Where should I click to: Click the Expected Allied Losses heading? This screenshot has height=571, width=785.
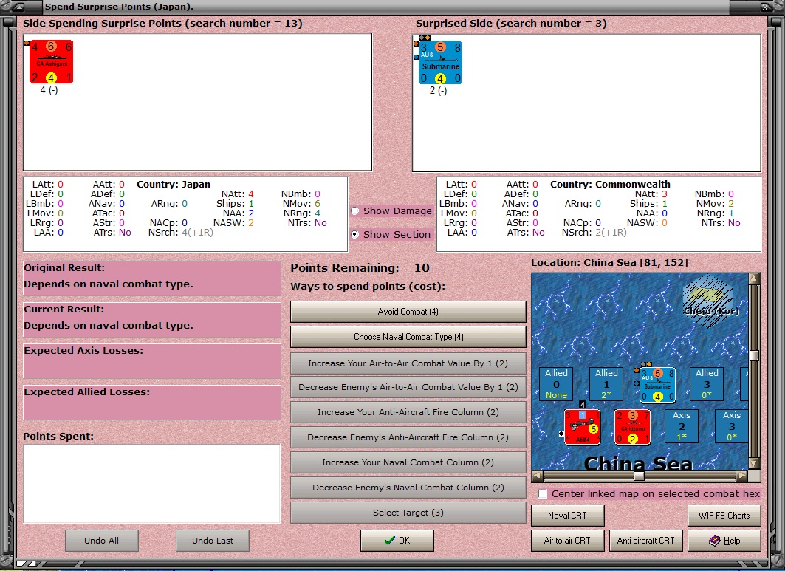[x=86, y=392]
